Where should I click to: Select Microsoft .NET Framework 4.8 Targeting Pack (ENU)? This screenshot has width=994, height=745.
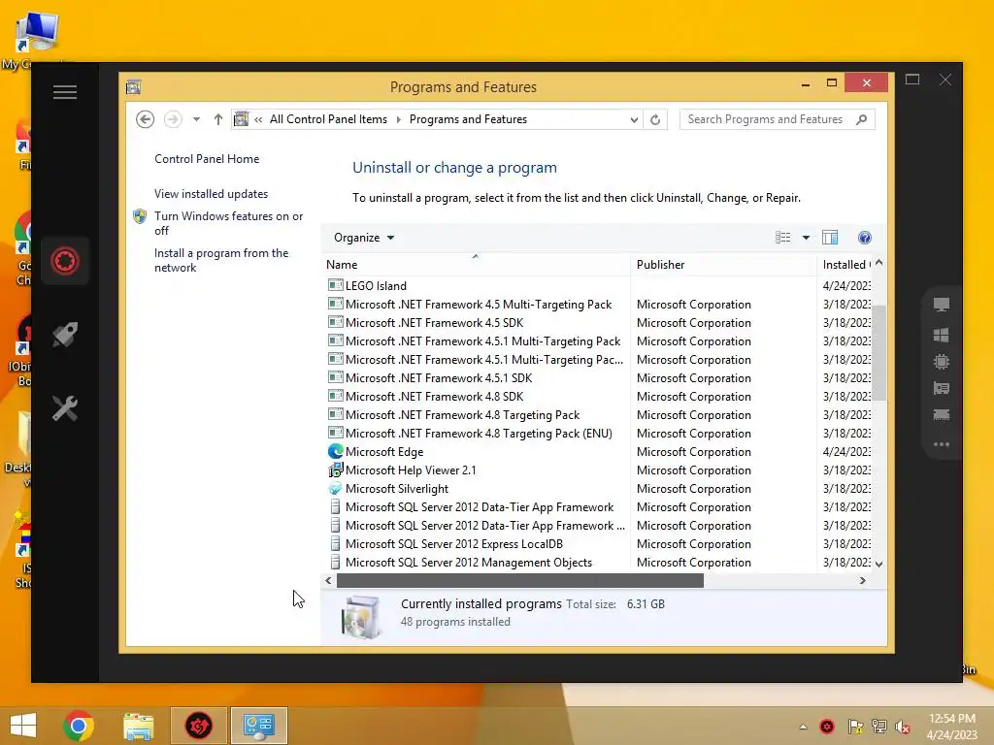point(599,434)
